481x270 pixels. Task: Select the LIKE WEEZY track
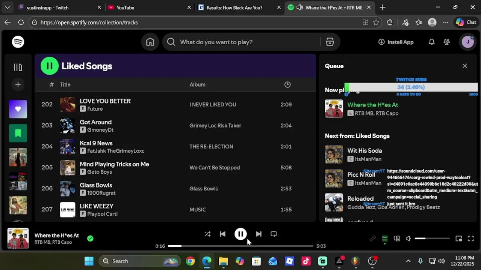[x=97, y=206]
